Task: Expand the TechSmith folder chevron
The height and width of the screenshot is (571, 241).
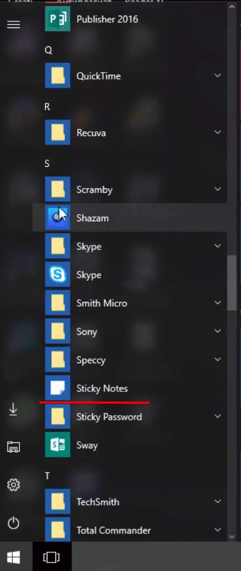Action: 218,502
